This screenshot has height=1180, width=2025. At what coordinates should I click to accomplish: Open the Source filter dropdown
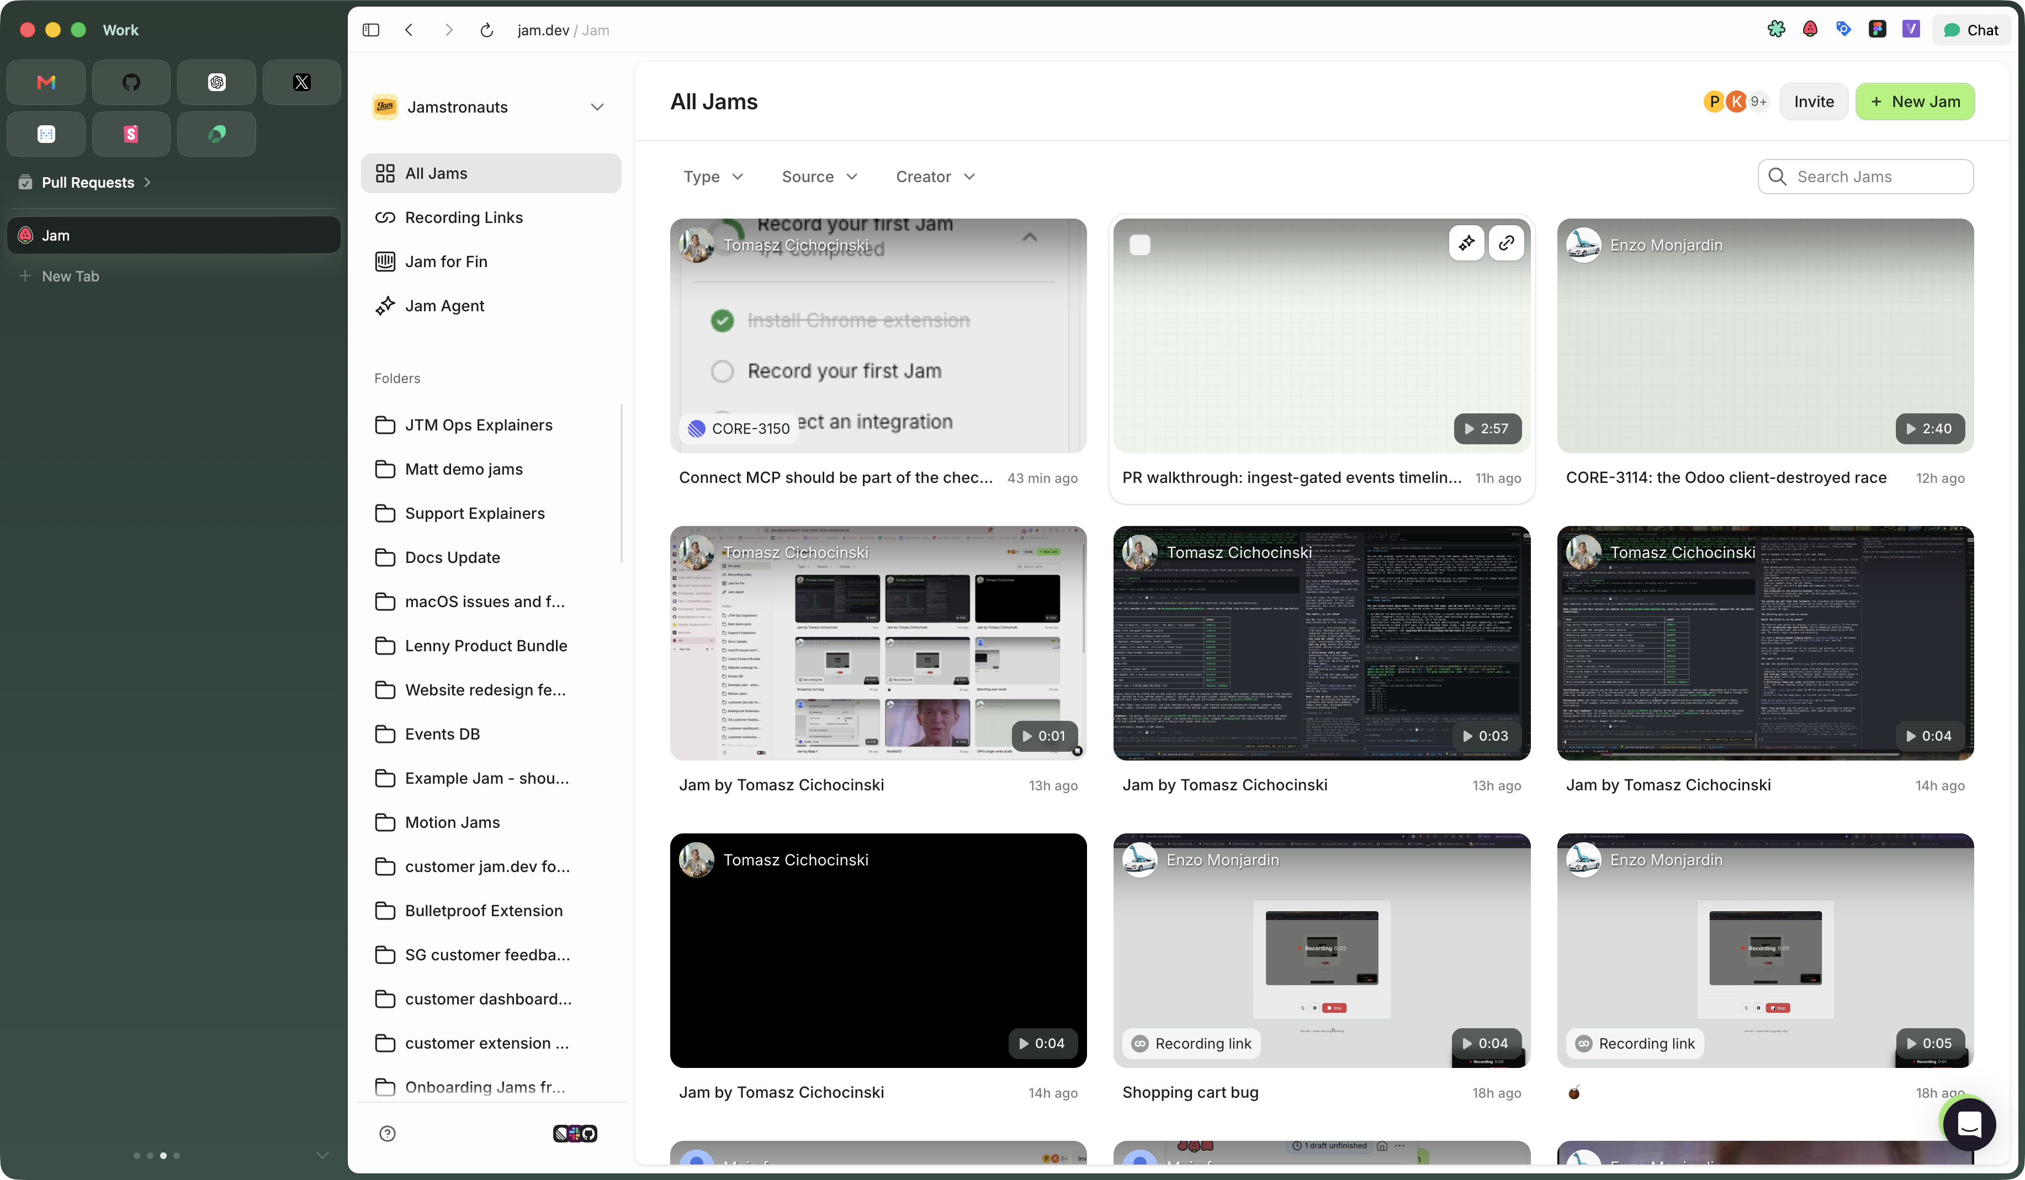click(x=820, y=177)
